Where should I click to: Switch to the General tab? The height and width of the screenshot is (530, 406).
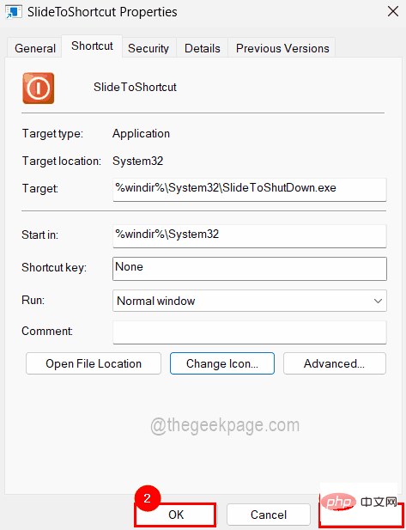pyautogui.click(x=35, y=48)
